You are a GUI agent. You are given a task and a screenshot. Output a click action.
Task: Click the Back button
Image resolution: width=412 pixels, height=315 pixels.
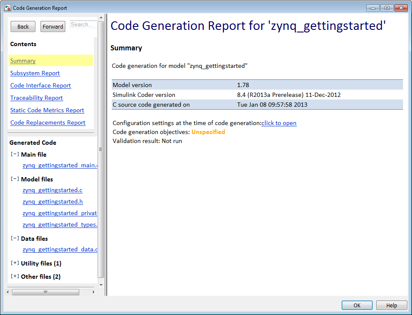(23, 26)
